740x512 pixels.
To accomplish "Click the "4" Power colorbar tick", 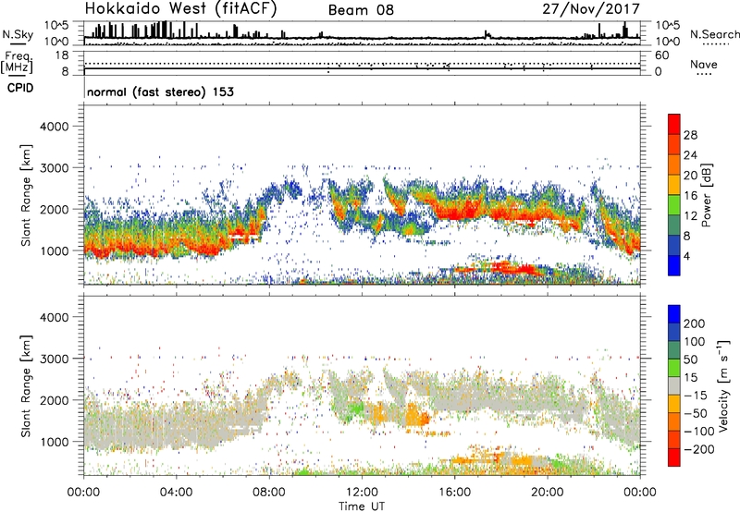I will 686,256.
